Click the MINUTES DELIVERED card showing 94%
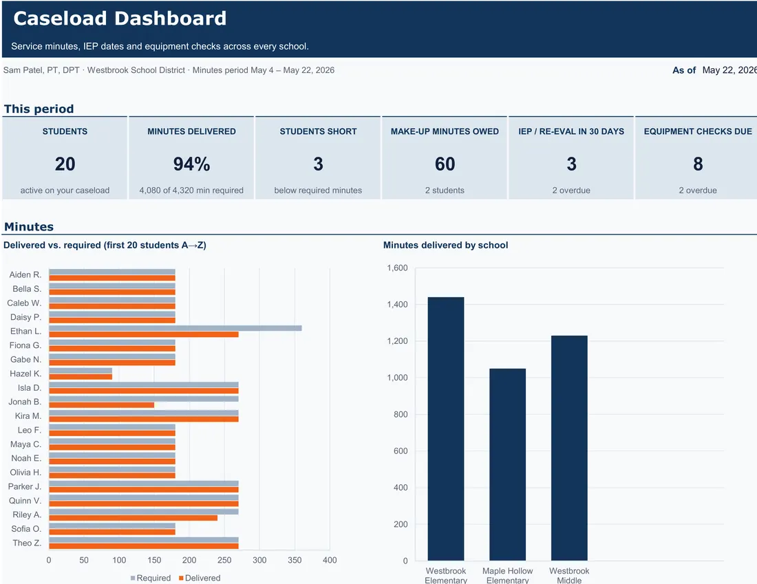Viewport: 757px width, 584px height. [x=191, y=158]
